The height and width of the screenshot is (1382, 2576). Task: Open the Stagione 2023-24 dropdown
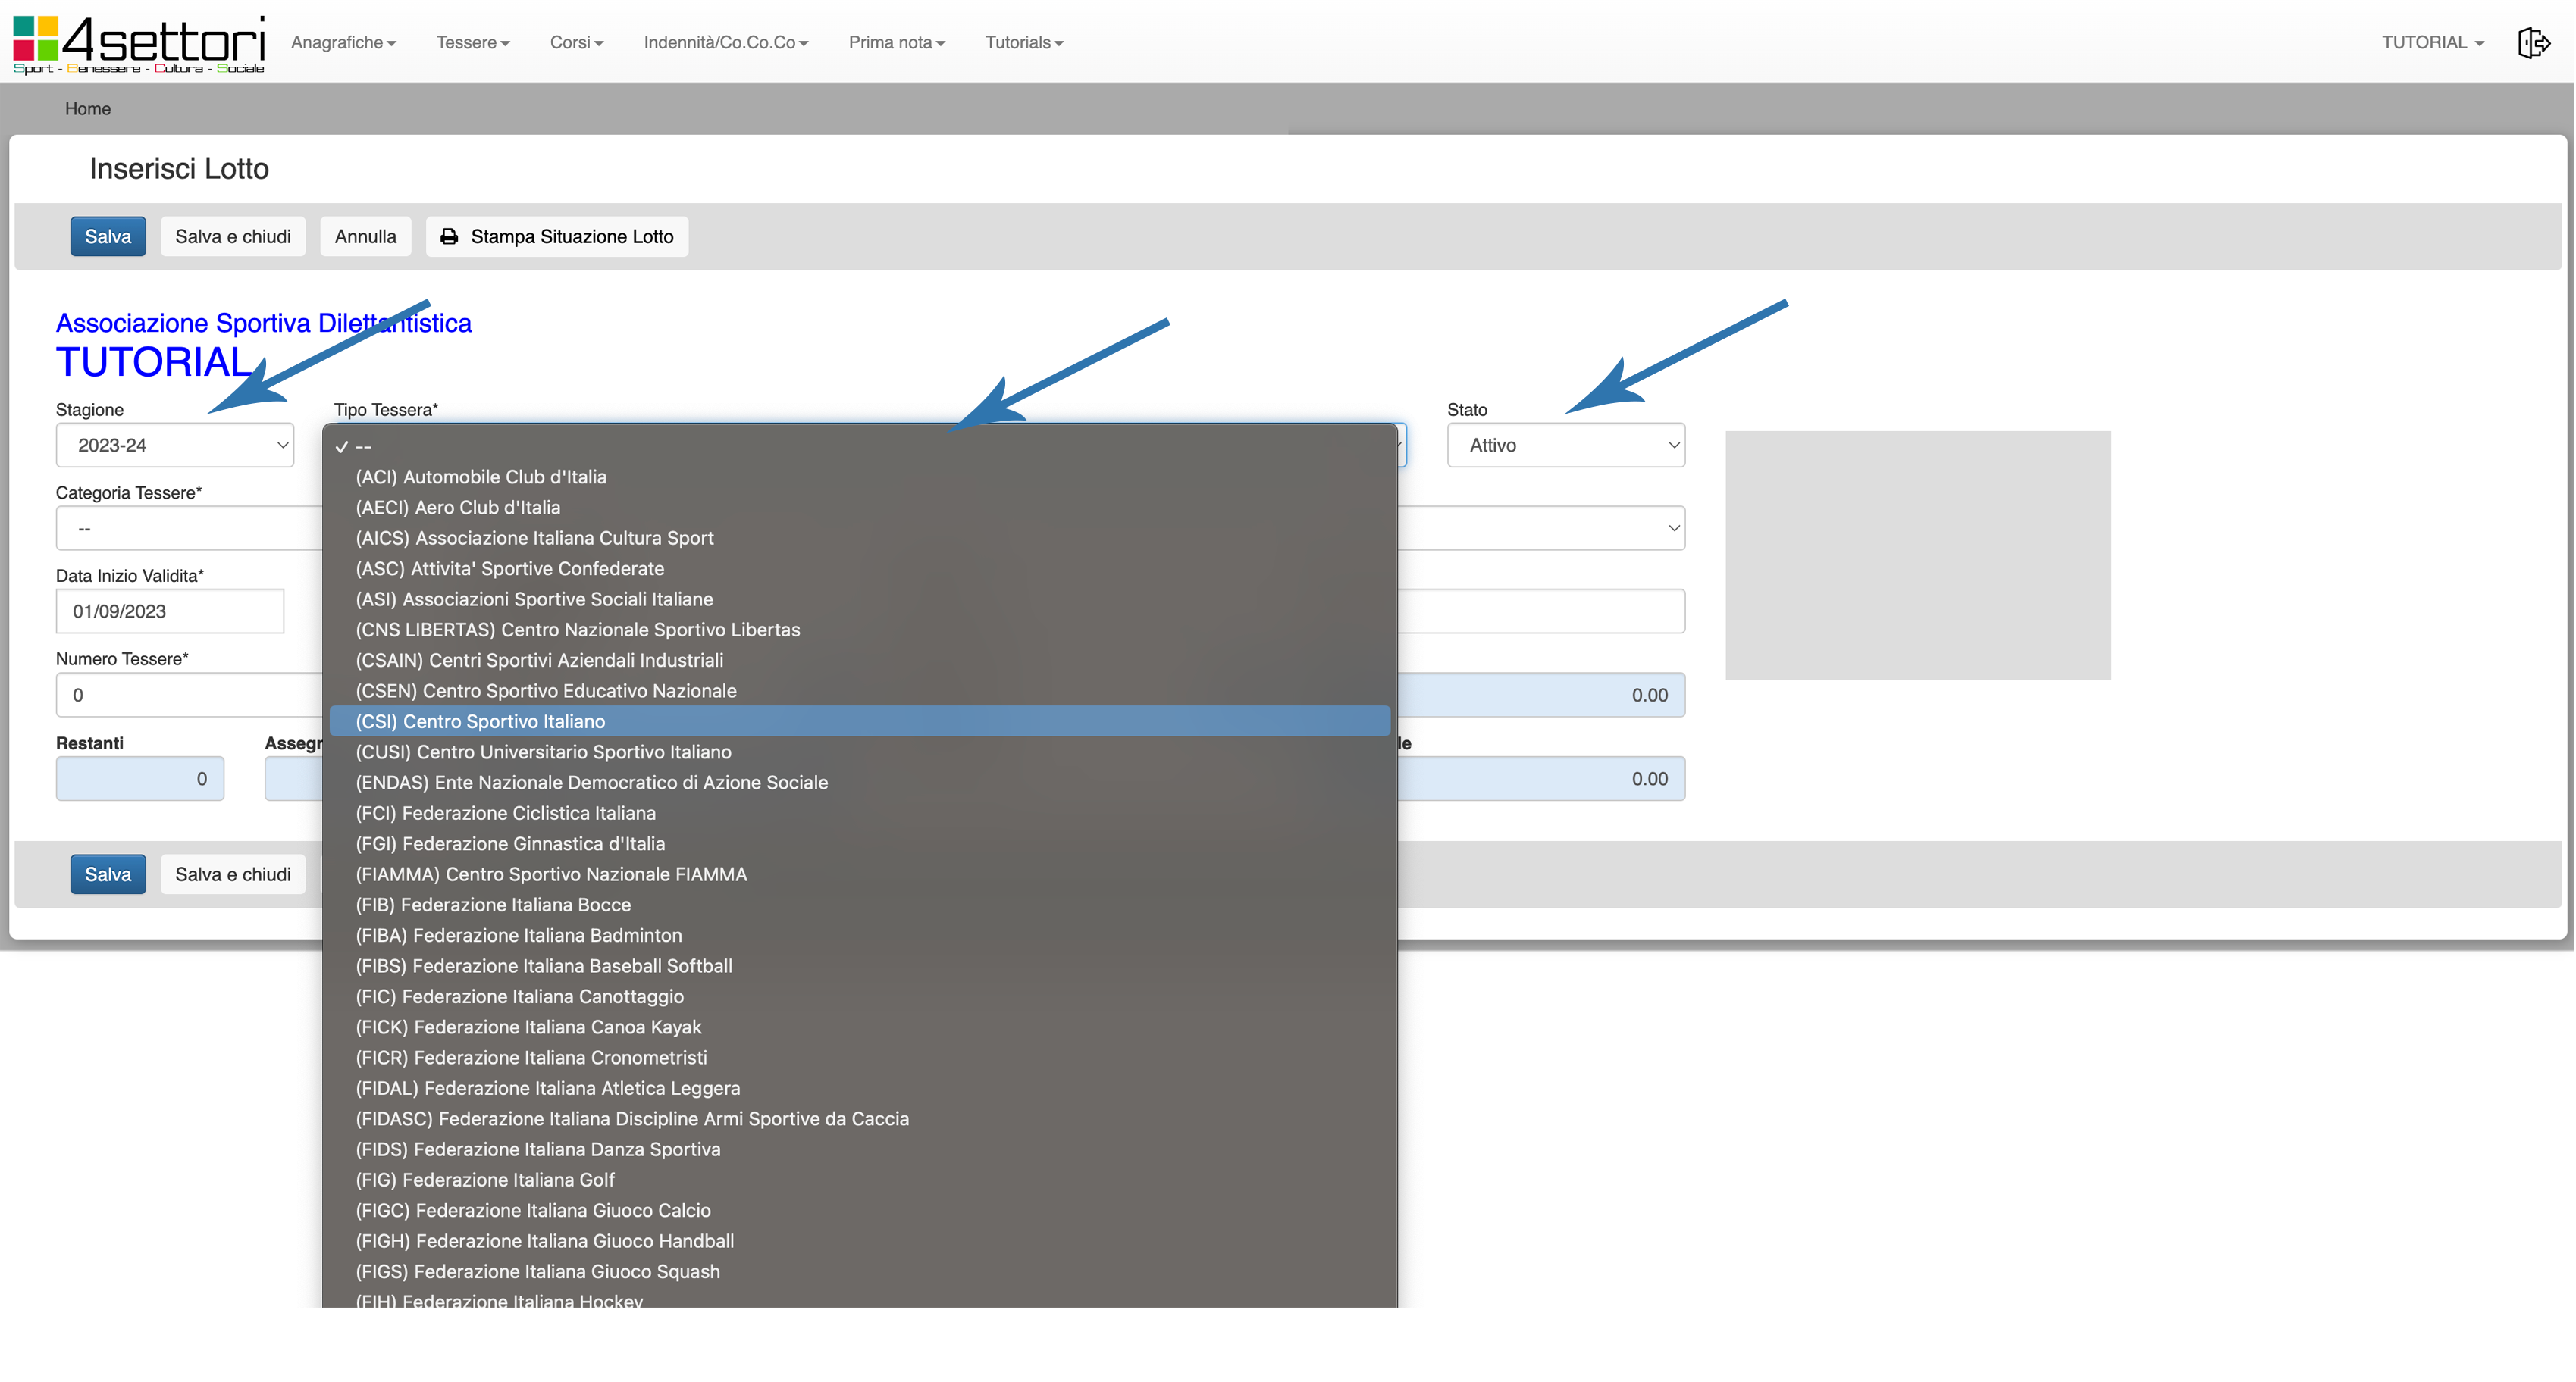(175, 446)
